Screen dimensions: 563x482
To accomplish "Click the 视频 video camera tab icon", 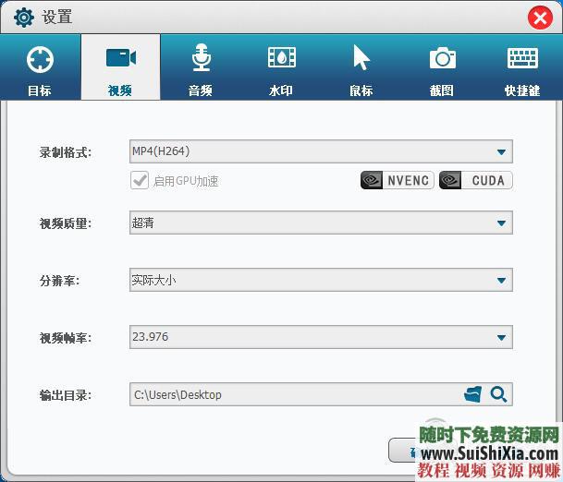I will (120, 59).
